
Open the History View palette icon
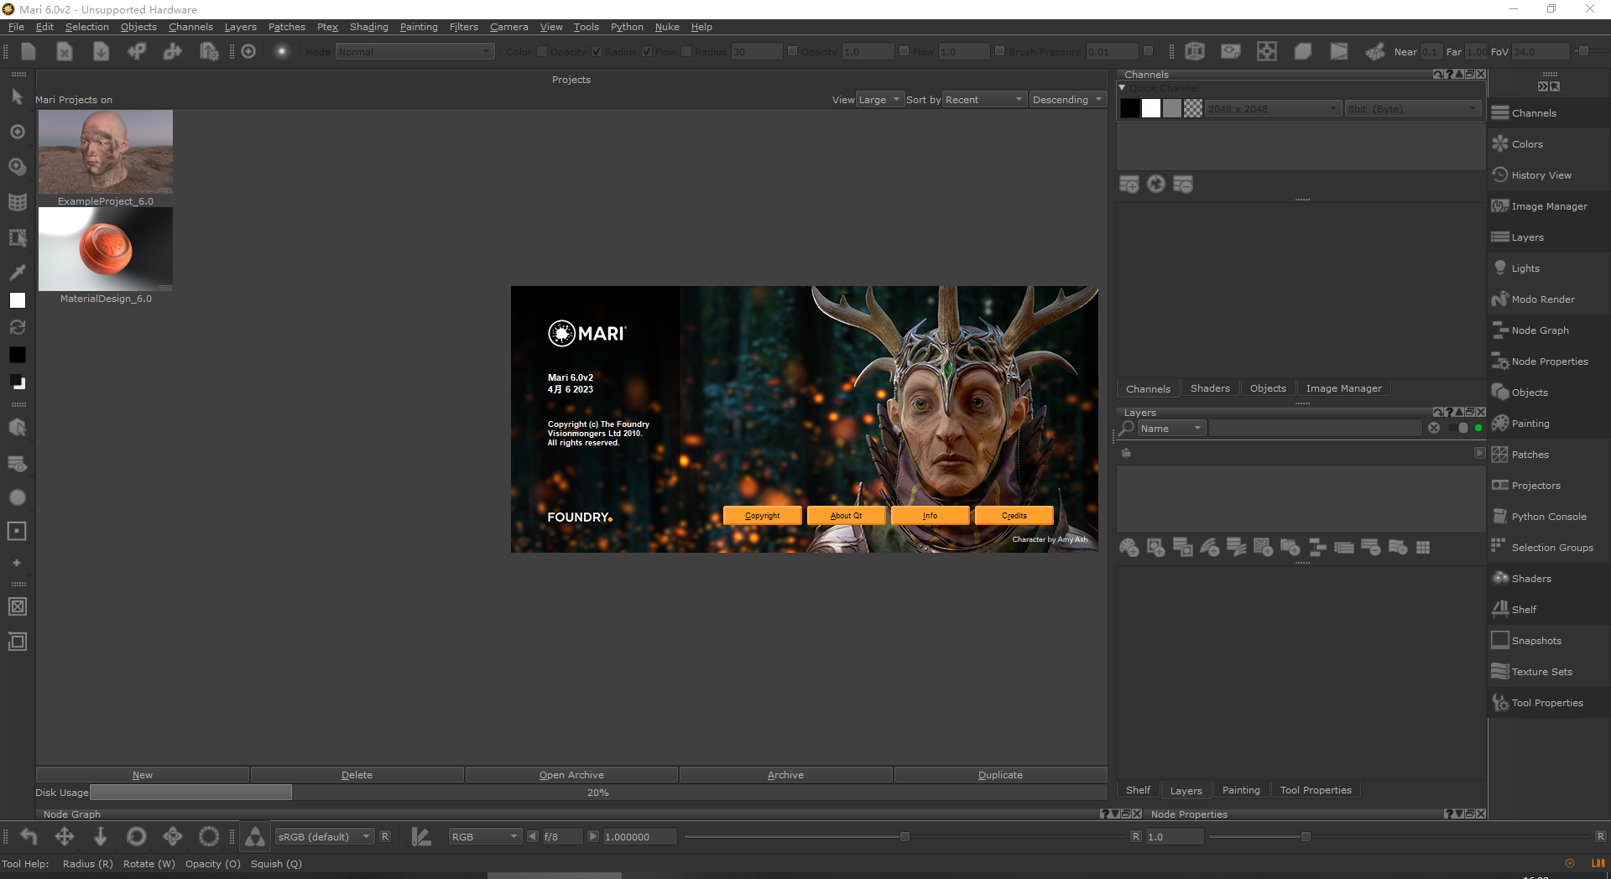1500,175
